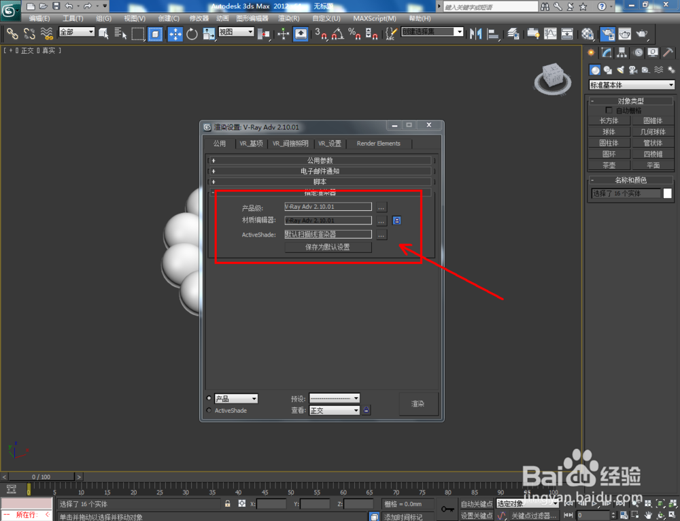Click the object color swatch
Screen dimensions: 680x521
tap(668, 193)
